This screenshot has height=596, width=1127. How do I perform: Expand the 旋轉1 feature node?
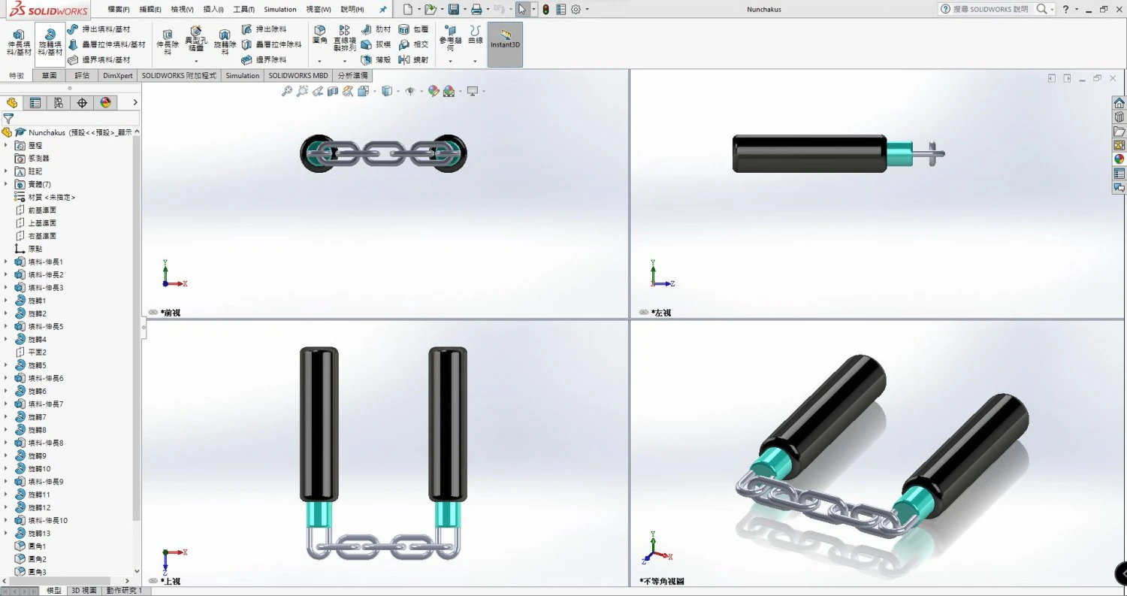click(x=6, y=301)
